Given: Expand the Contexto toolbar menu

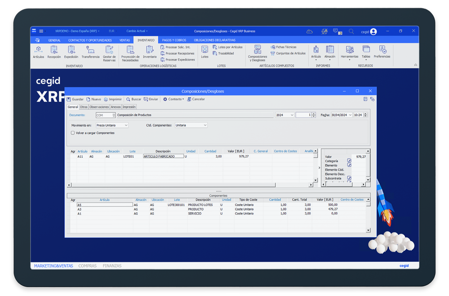Looking at the screenshot, I should tap(174, 99).
